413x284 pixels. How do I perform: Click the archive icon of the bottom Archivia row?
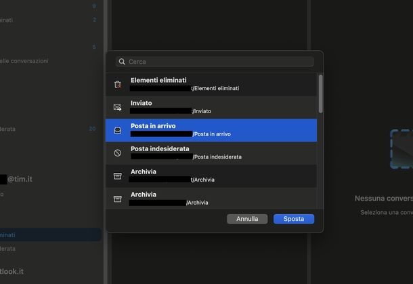pyautogui.click(x=117, y=199)
